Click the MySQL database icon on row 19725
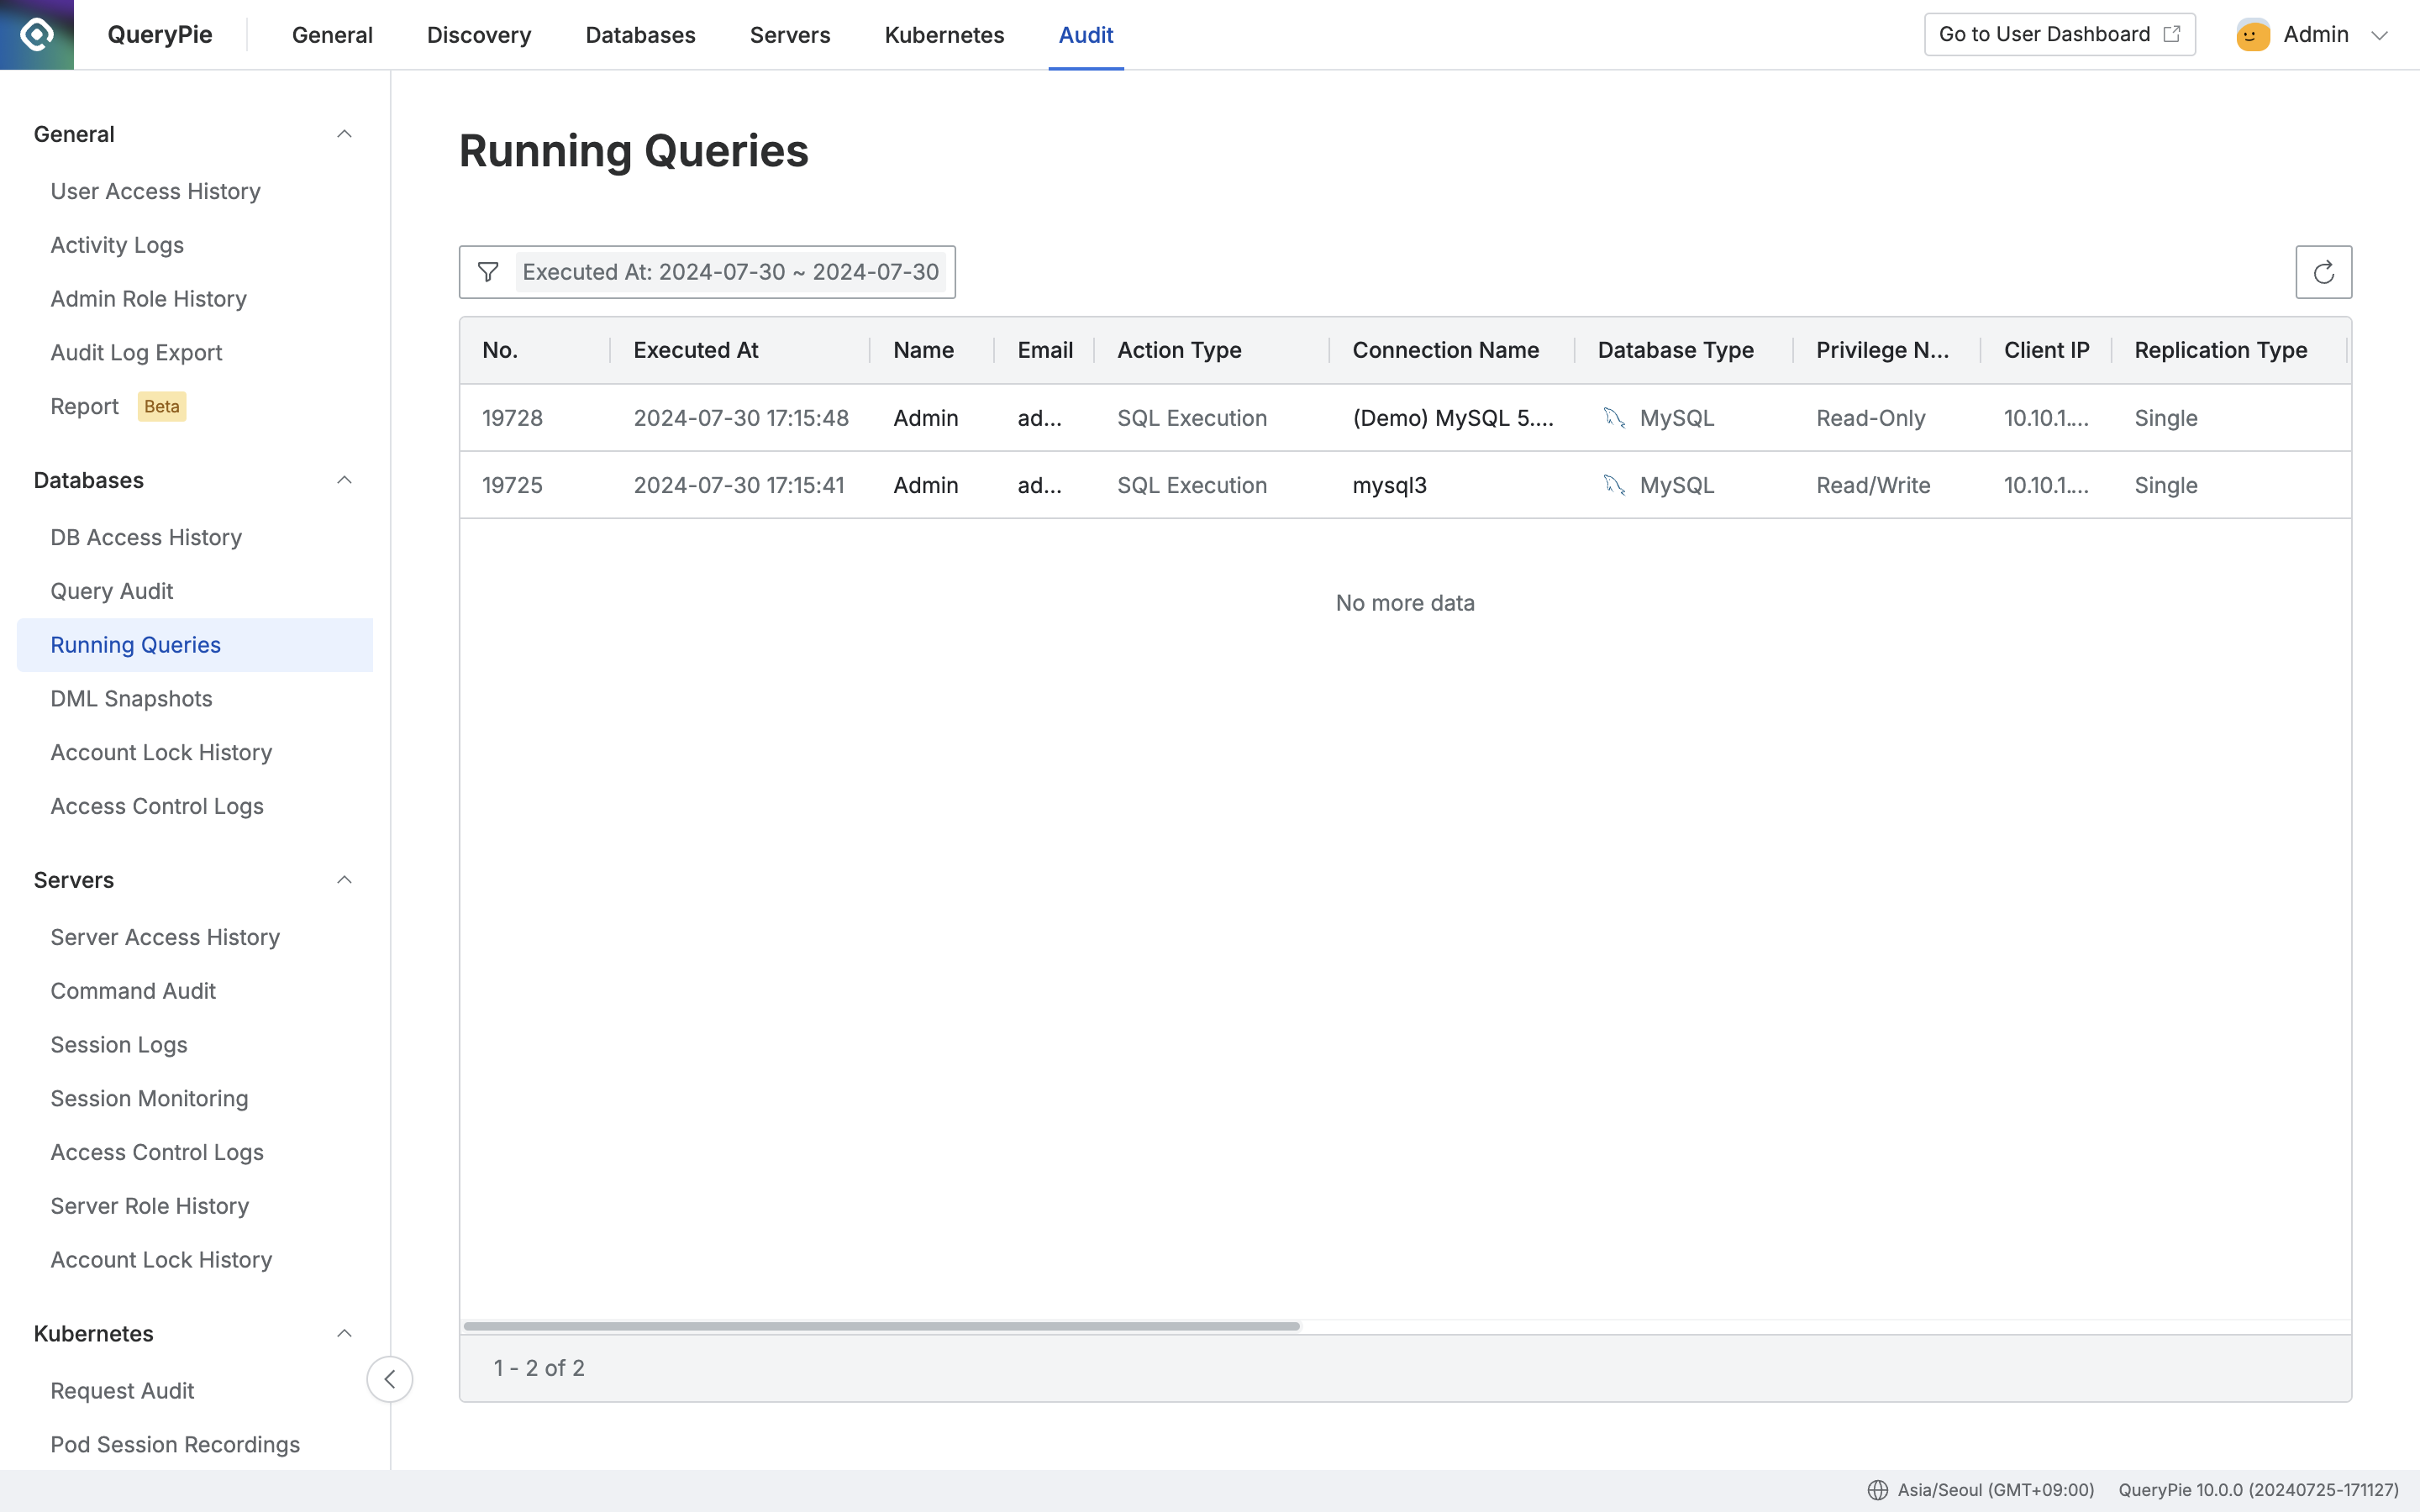This screenshot has width=2420, height=1512. click(1613, 484)
